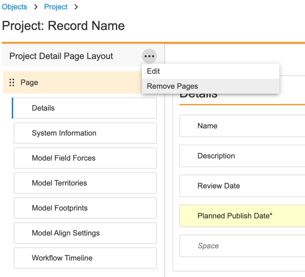This screenshot has width=305, height=277.
Task: Go to the Project breadcrumb link
Action: click(x=56, y=7)
